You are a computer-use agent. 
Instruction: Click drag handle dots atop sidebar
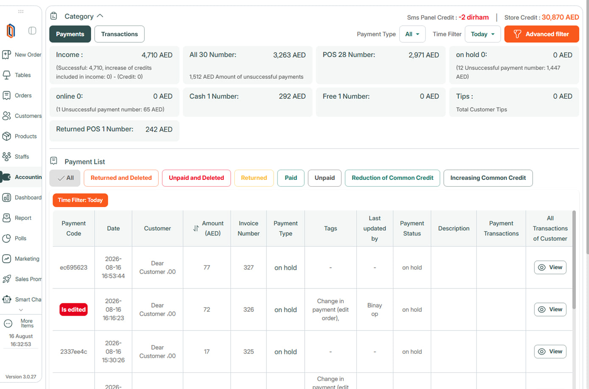coord(21,11)
